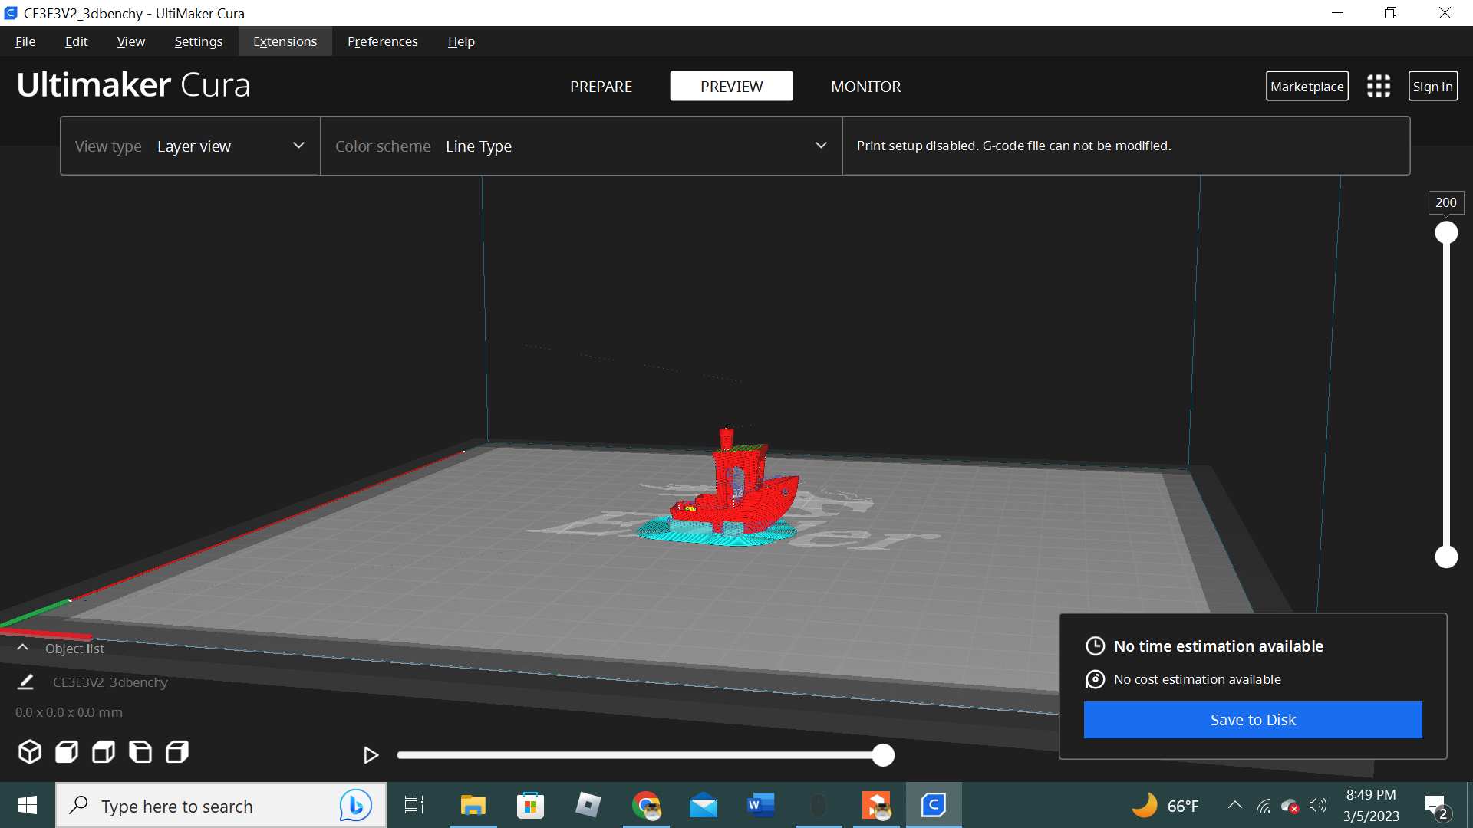Viewport: 1473px width, 828px height.
Task: Open File Explorer from the taskbar
Action: [x=473, y=805]
